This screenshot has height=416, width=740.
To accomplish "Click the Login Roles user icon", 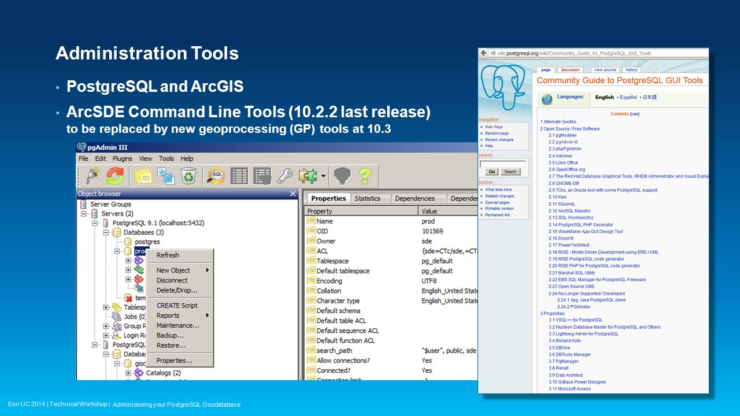I will [117, 335].
